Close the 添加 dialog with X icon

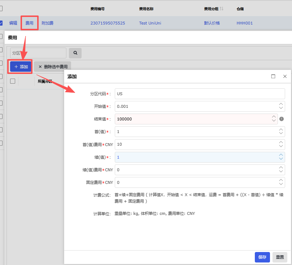[x=285, y=76]
